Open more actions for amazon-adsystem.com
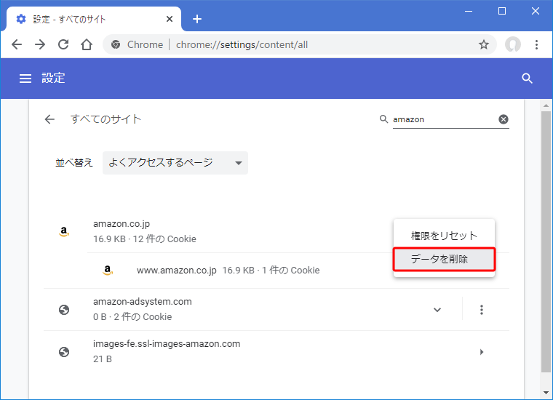The width and height of the screenshot is (553, 400). (x=481, y=310)
